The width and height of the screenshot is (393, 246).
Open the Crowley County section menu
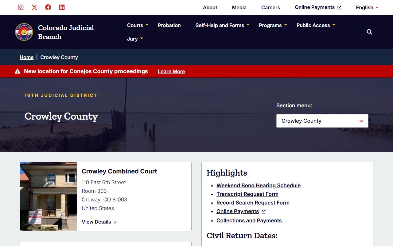click(322, 121)
